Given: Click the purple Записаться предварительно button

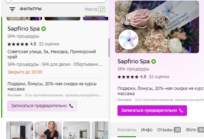Looking at the screenshot, I should (x=152, y=111).
